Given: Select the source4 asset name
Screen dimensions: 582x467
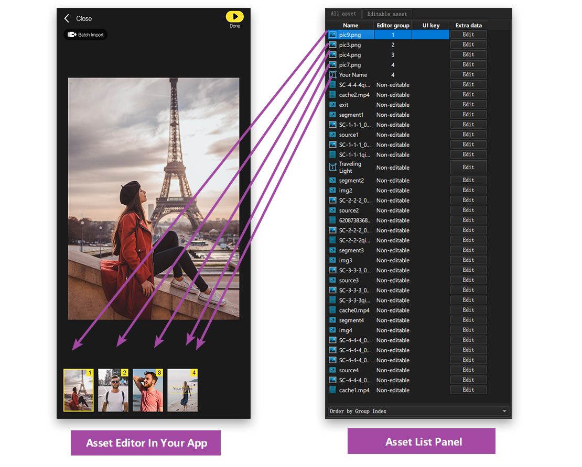Looking at the screenshot, I should tap(349, 370).
